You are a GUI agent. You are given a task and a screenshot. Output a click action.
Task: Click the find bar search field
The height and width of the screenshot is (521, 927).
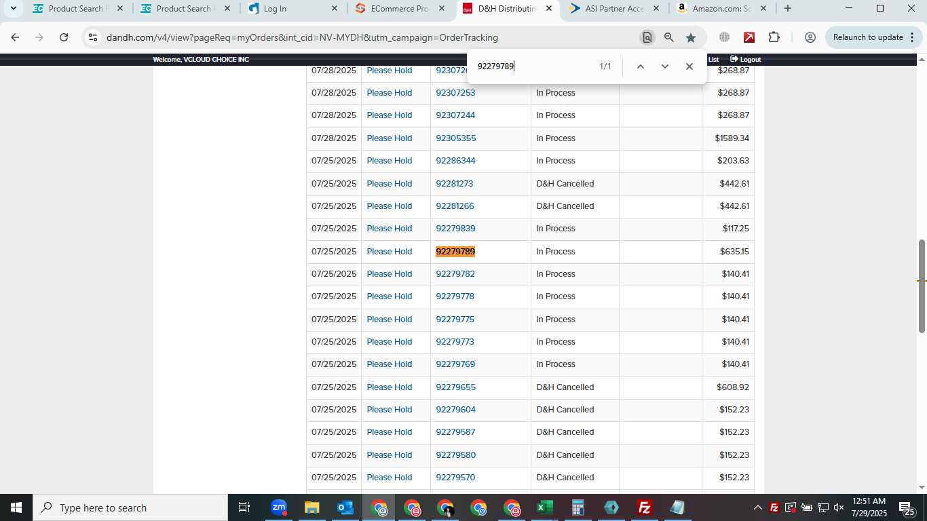[533, 66]
